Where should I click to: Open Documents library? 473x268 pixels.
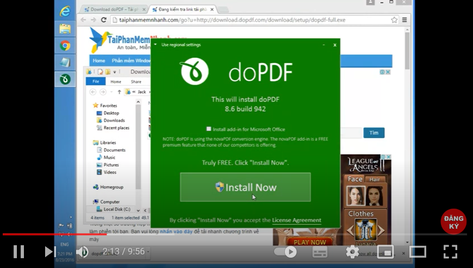tap(114, 150)
